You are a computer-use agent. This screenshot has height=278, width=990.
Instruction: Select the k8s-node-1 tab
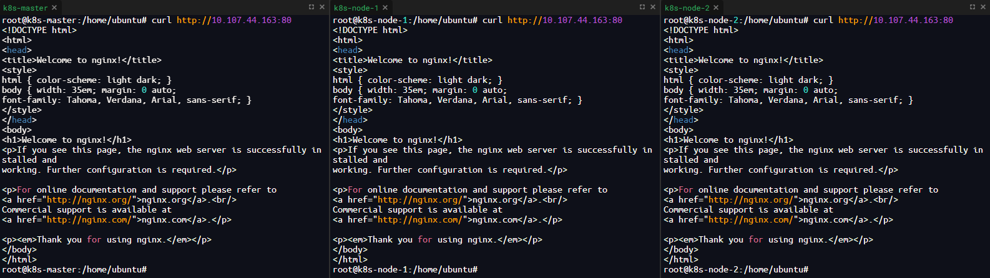point(356,7)
